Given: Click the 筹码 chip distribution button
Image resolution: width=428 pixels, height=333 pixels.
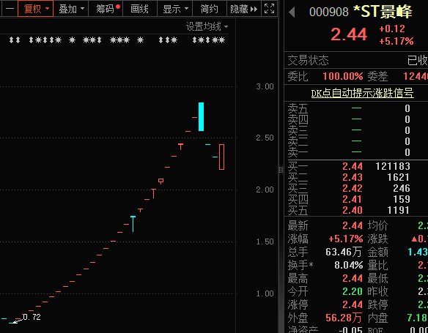Looking at the screenshot, I should (x=106, y=9).
